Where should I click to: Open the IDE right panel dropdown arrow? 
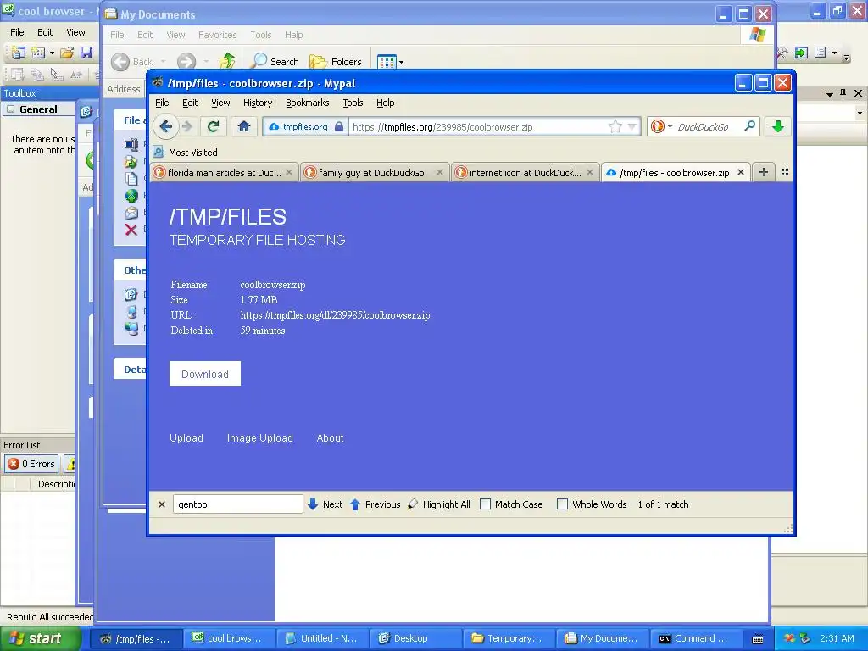[x=829, y=94]
